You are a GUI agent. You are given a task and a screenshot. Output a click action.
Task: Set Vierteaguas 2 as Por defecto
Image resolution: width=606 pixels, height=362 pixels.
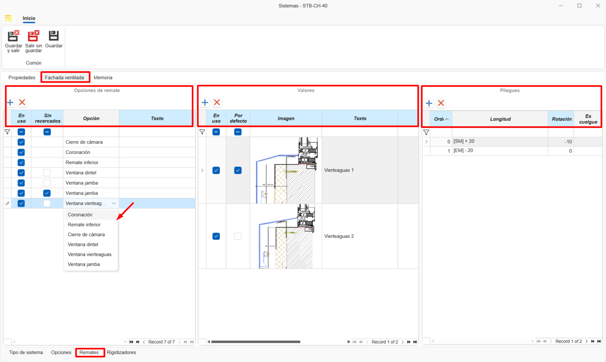click(x=238, y=236)
